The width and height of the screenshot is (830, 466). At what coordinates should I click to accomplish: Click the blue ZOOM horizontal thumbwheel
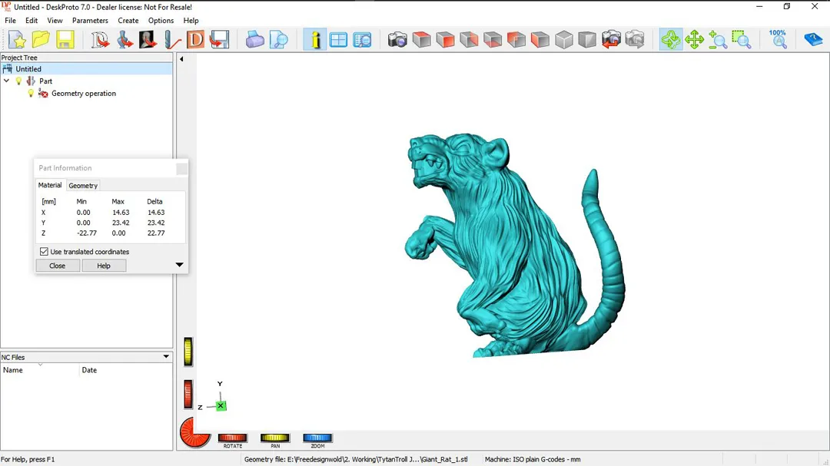[x=317, y=438]
